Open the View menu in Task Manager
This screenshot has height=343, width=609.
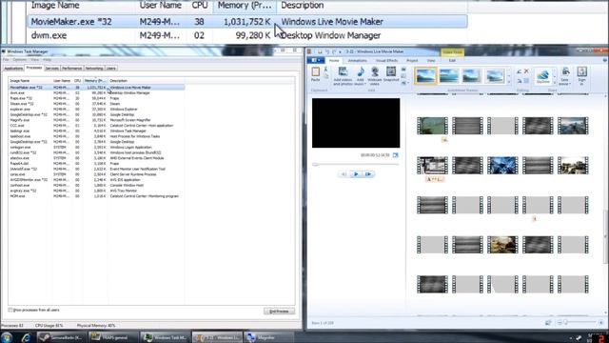(x=34, y=60)
